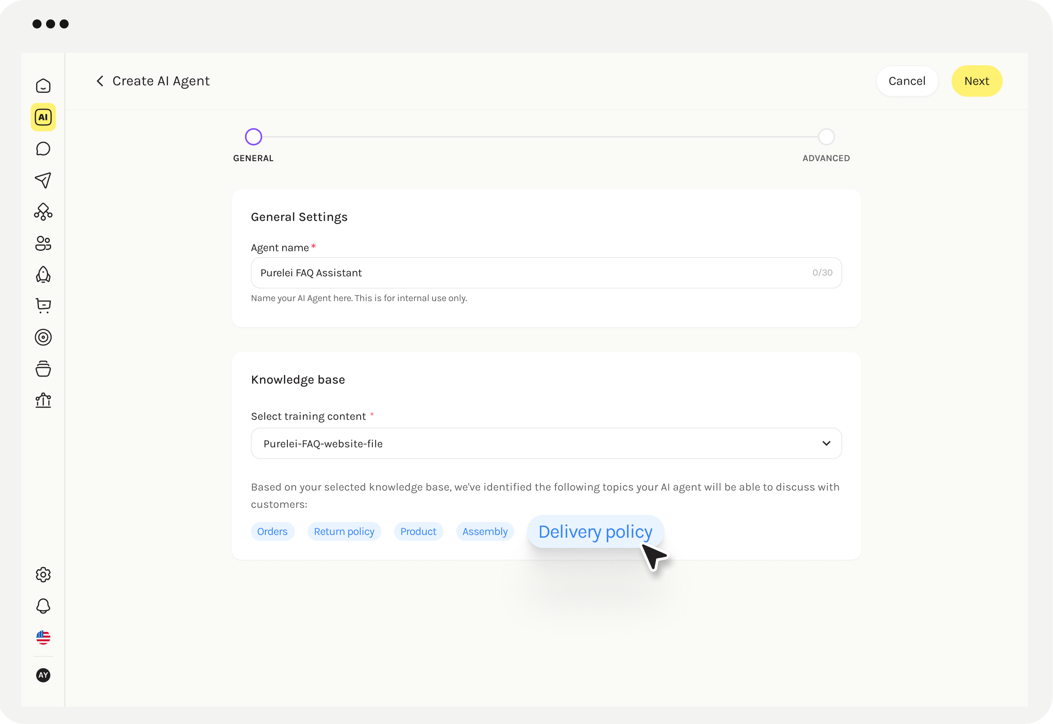
Task: Change language via the US flag icon
Action: [43, 638]
